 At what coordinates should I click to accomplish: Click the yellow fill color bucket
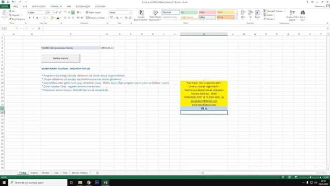[x=52, y=18]
